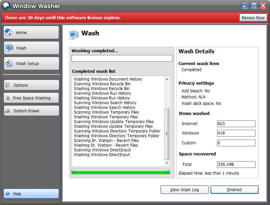
Task: Click 'Completed' under Current wash item
Action: 191,70
